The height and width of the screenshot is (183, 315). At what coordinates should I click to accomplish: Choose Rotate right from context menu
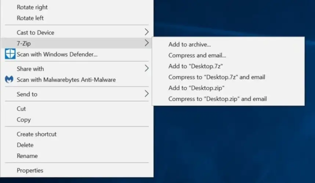coord(32,7)
